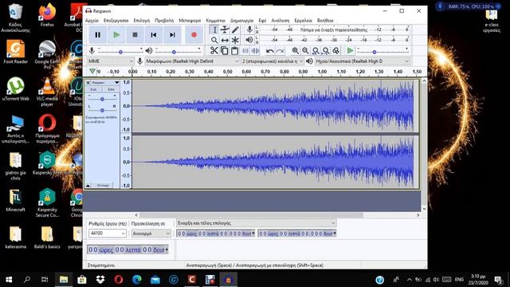The width and height of the screenshot is (510, 287).
Task: Solo the Respawn track
Action: pos(111,89)
